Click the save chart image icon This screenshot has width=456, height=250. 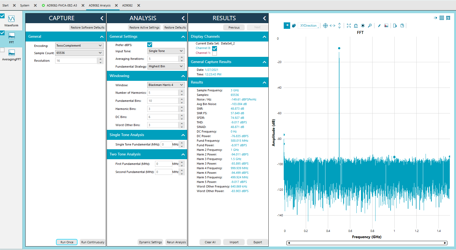click(386, 26)
